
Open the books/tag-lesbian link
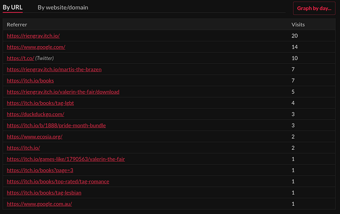pos(44,193)
